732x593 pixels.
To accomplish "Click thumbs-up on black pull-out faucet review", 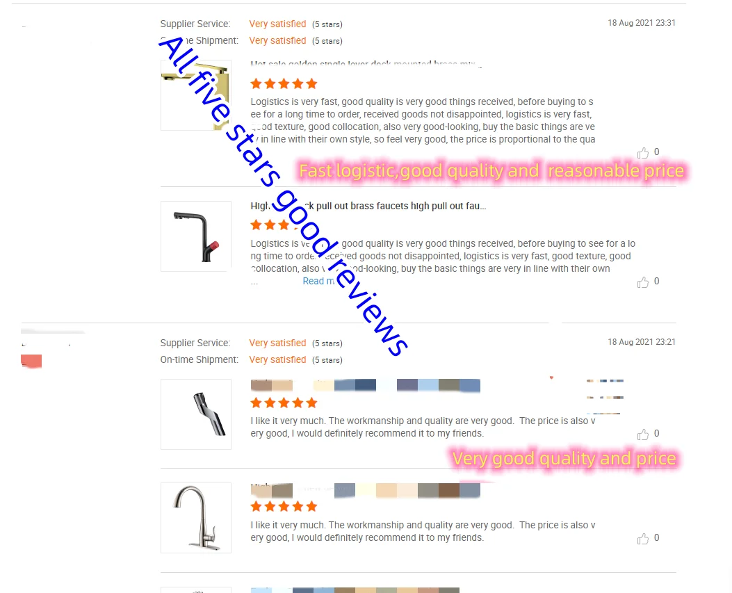I will (643, 282).
